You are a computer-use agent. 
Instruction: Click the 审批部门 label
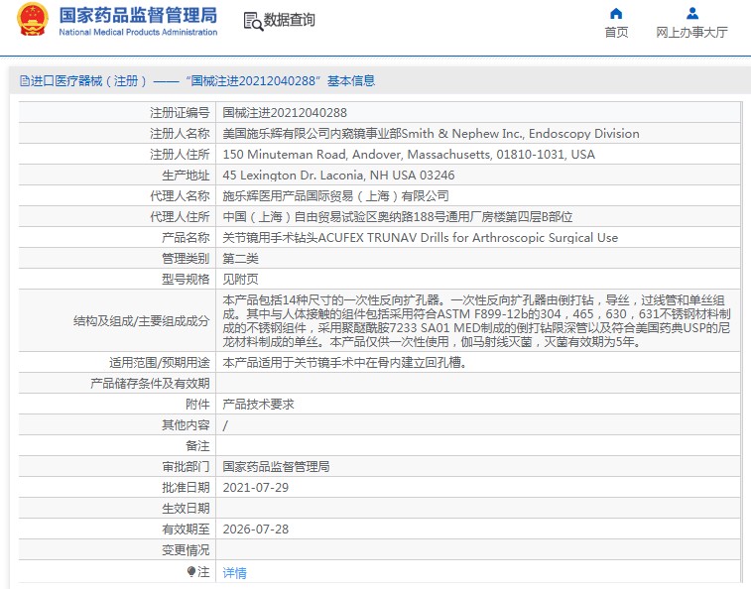pos(186,467)
